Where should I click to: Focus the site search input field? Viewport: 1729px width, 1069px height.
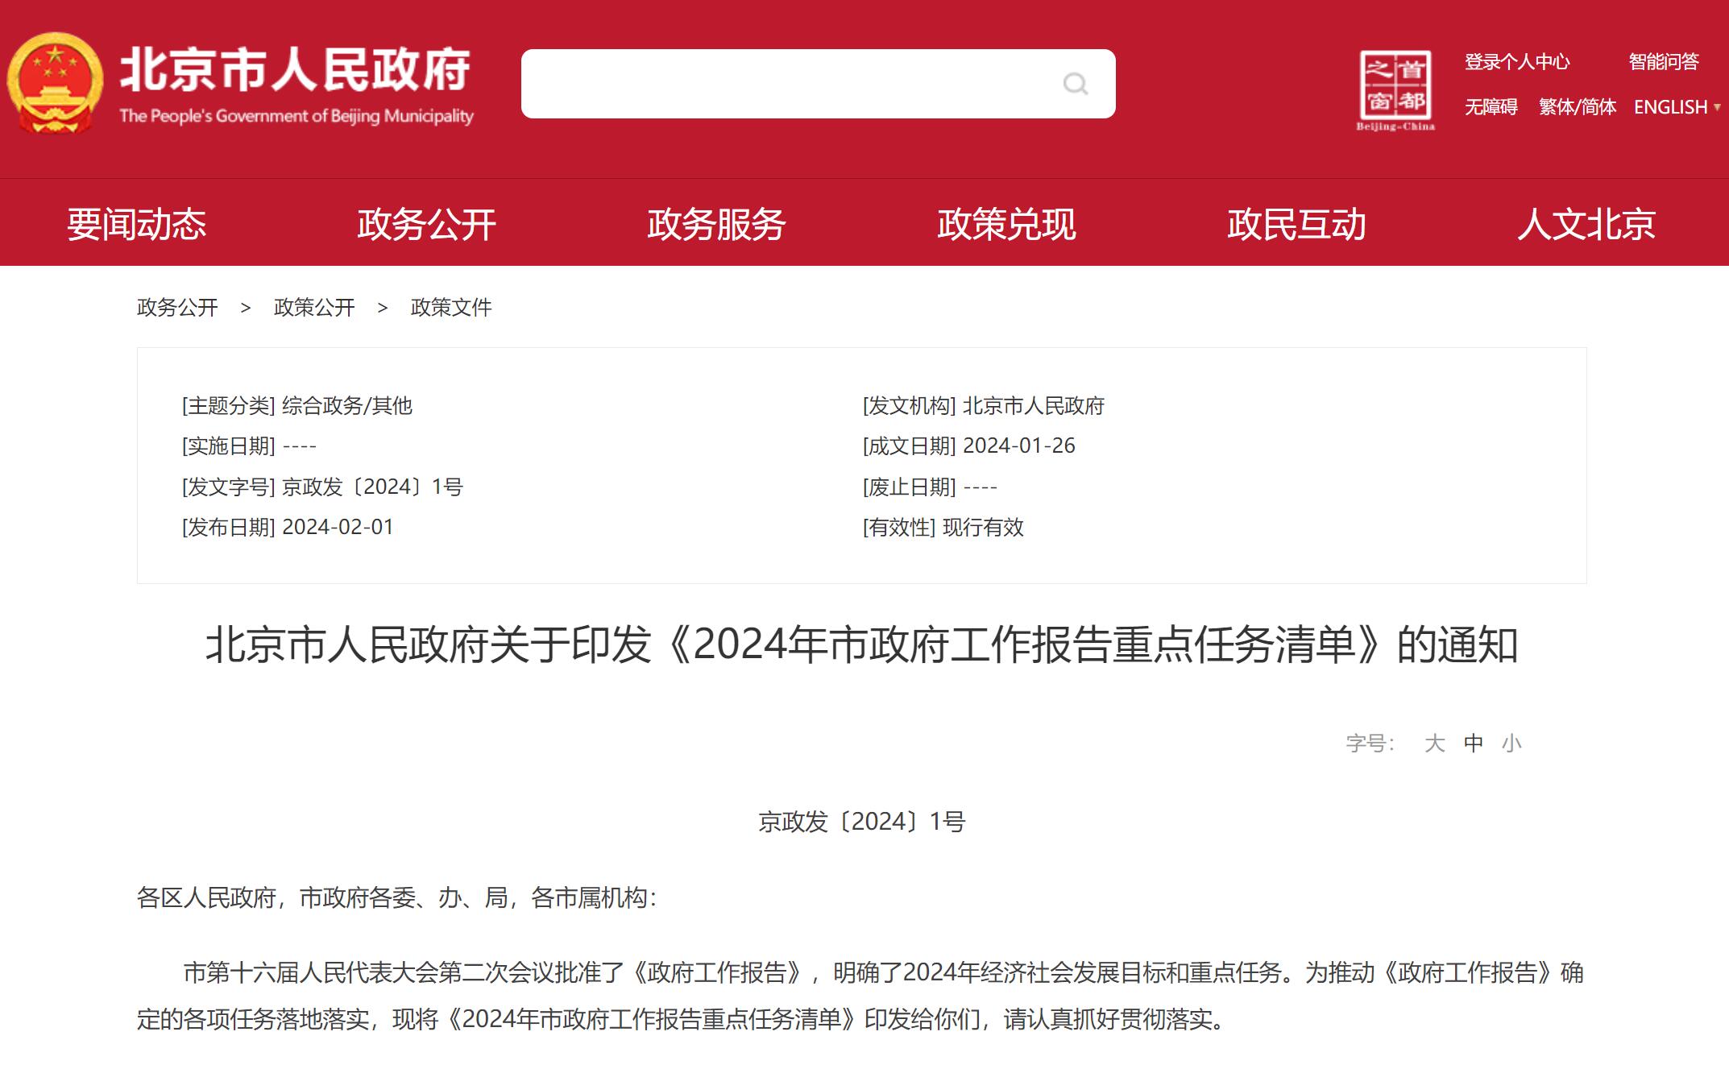tap(818, 84)
